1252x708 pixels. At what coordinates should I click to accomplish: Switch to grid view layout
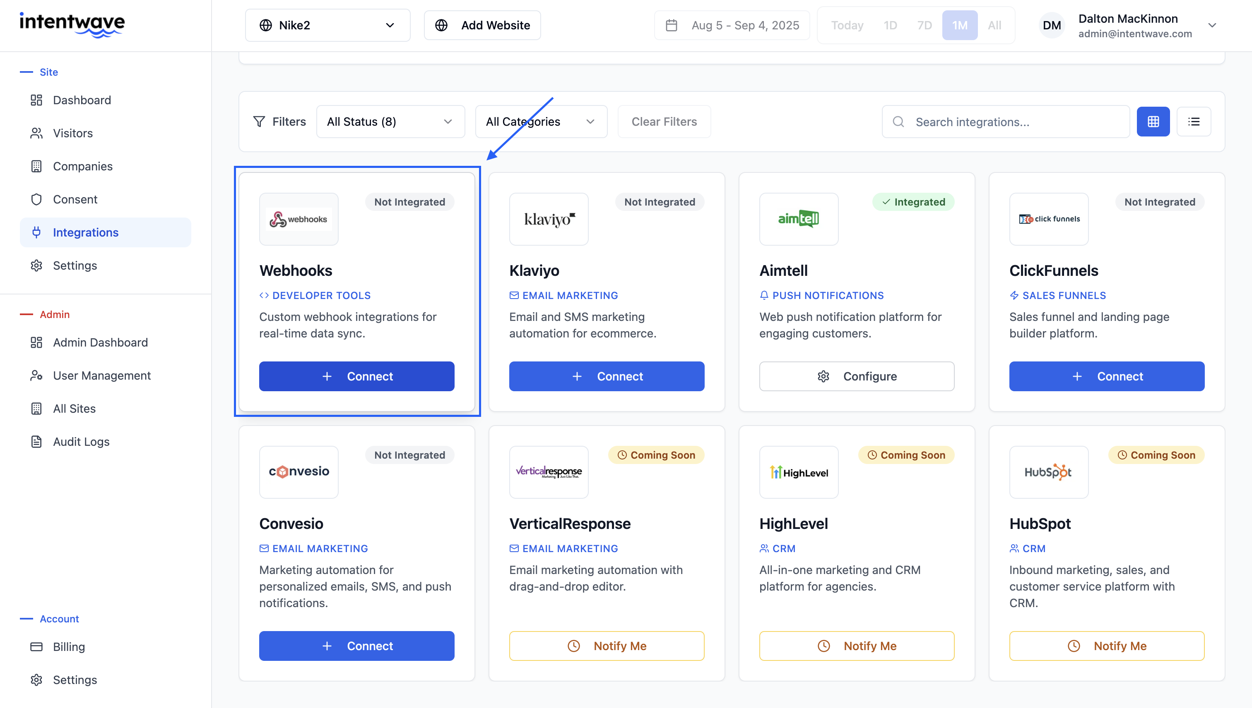tap(1153, 122)
